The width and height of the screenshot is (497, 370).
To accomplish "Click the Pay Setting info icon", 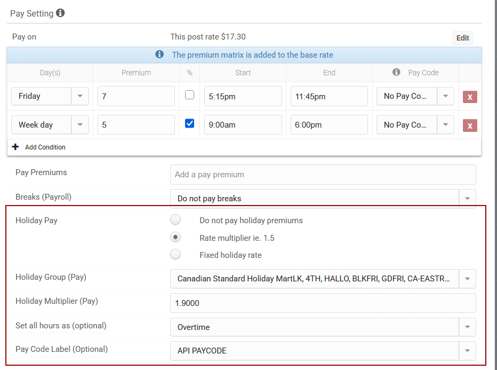I will click(60, 13).
